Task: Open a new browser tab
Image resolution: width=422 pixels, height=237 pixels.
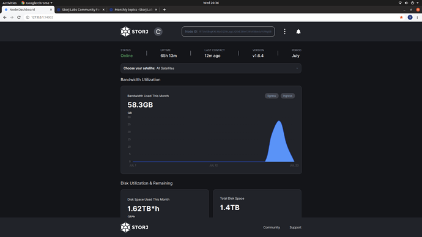Action: tap(164, 10)
